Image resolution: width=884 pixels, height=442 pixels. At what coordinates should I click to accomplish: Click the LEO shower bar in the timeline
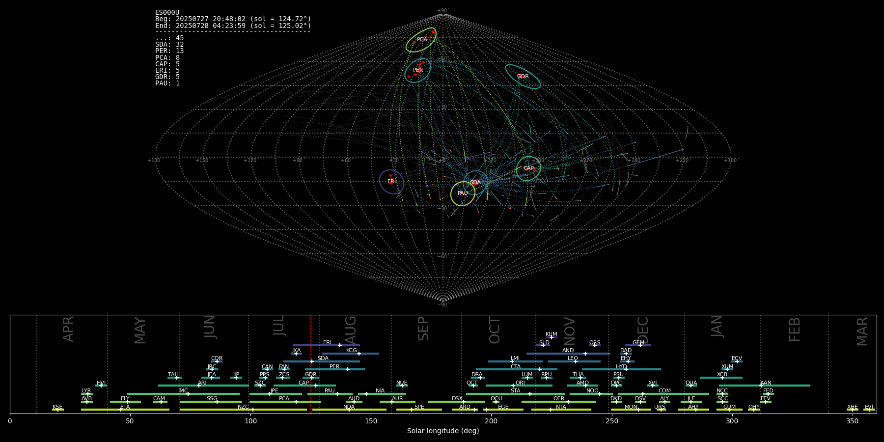[574, 361]
